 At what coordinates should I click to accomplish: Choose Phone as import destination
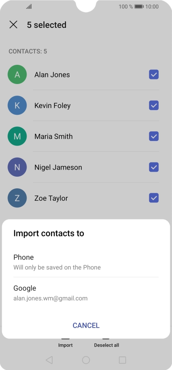(x=86, y=261)
